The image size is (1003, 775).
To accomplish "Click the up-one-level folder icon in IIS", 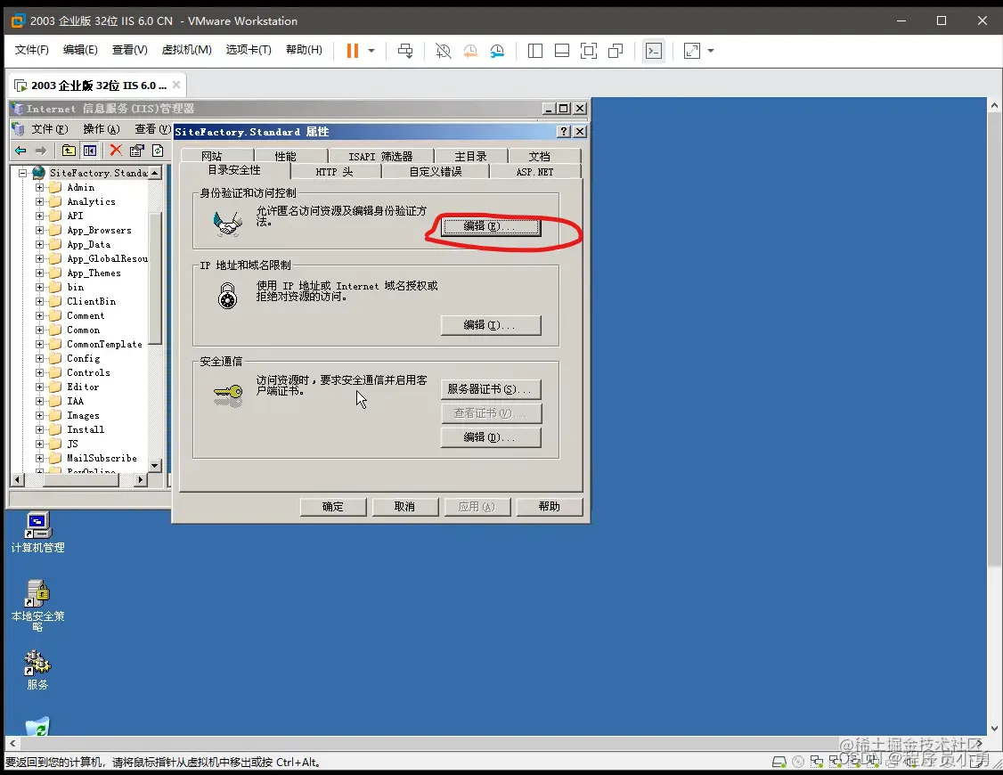I will coord(69,151).
